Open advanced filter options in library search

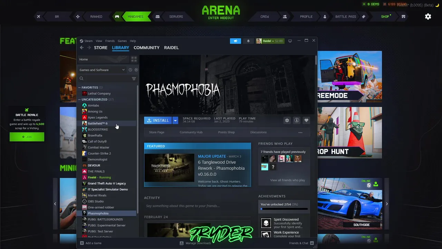point(134,79)
